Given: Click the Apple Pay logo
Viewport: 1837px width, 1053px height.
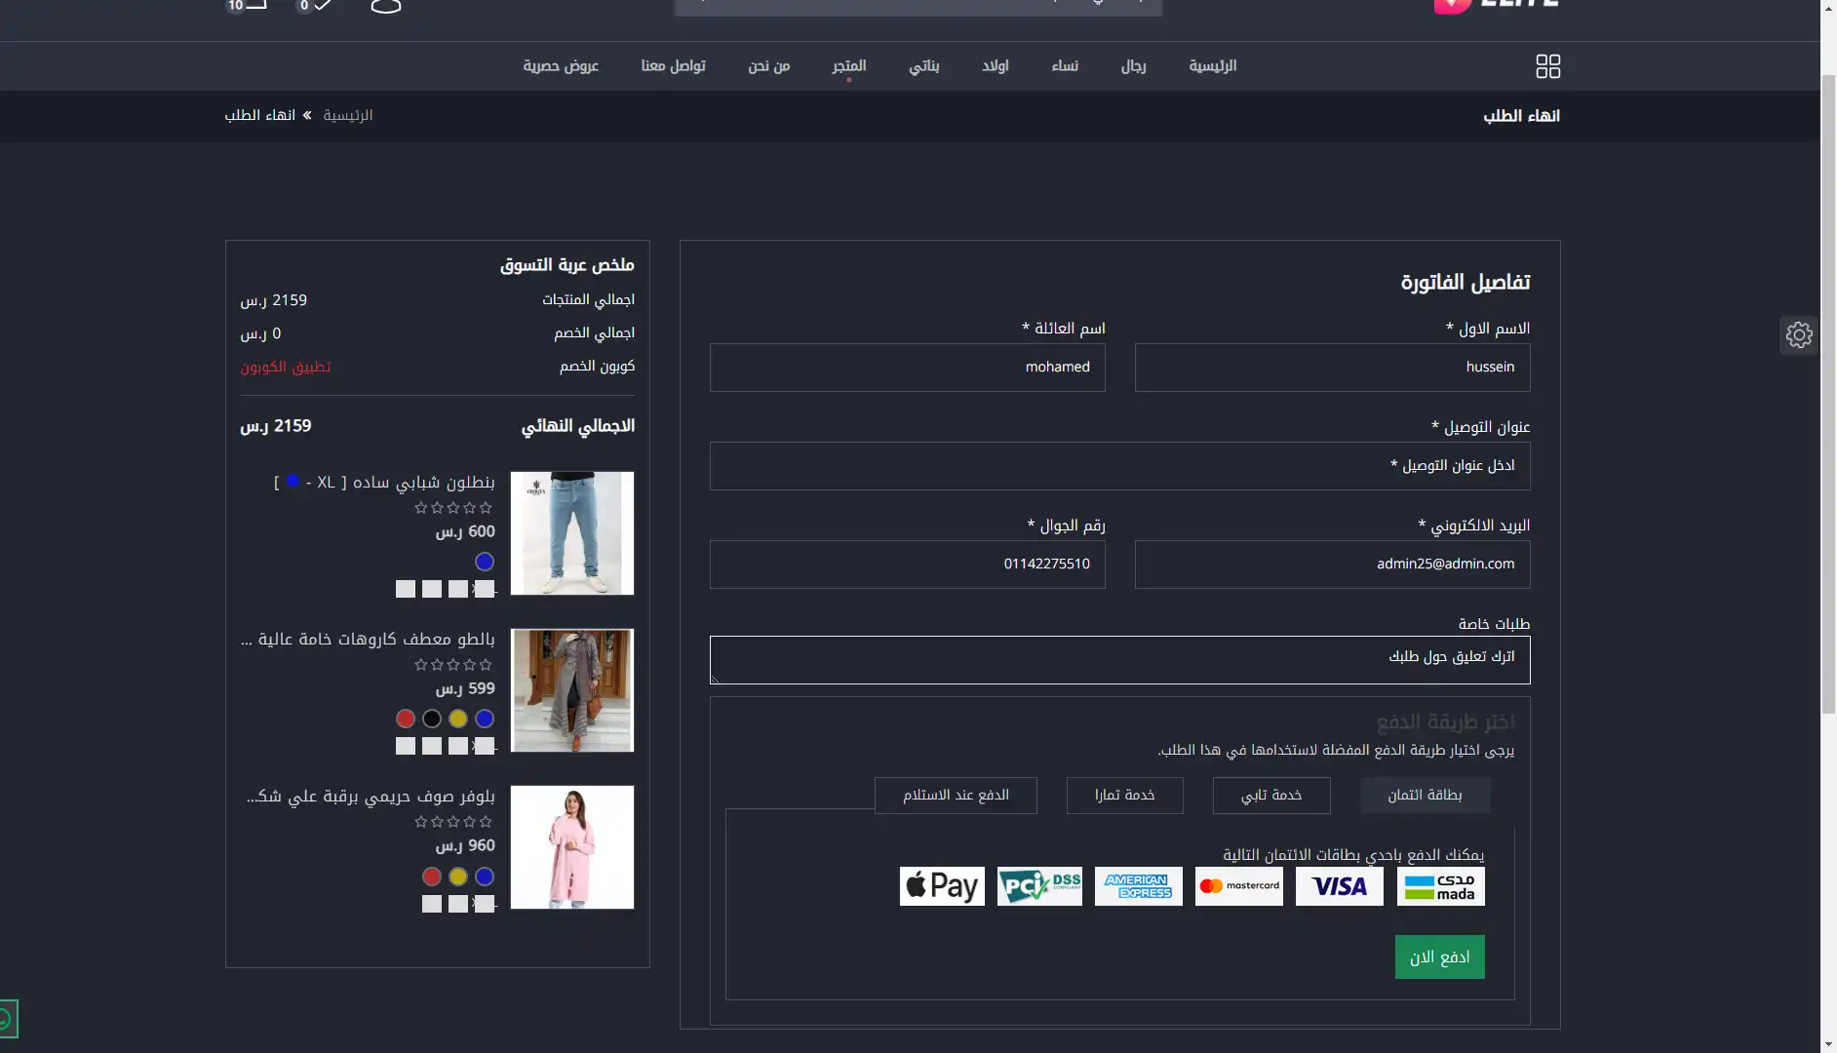Looking at the screenshot, I should 942,886.
